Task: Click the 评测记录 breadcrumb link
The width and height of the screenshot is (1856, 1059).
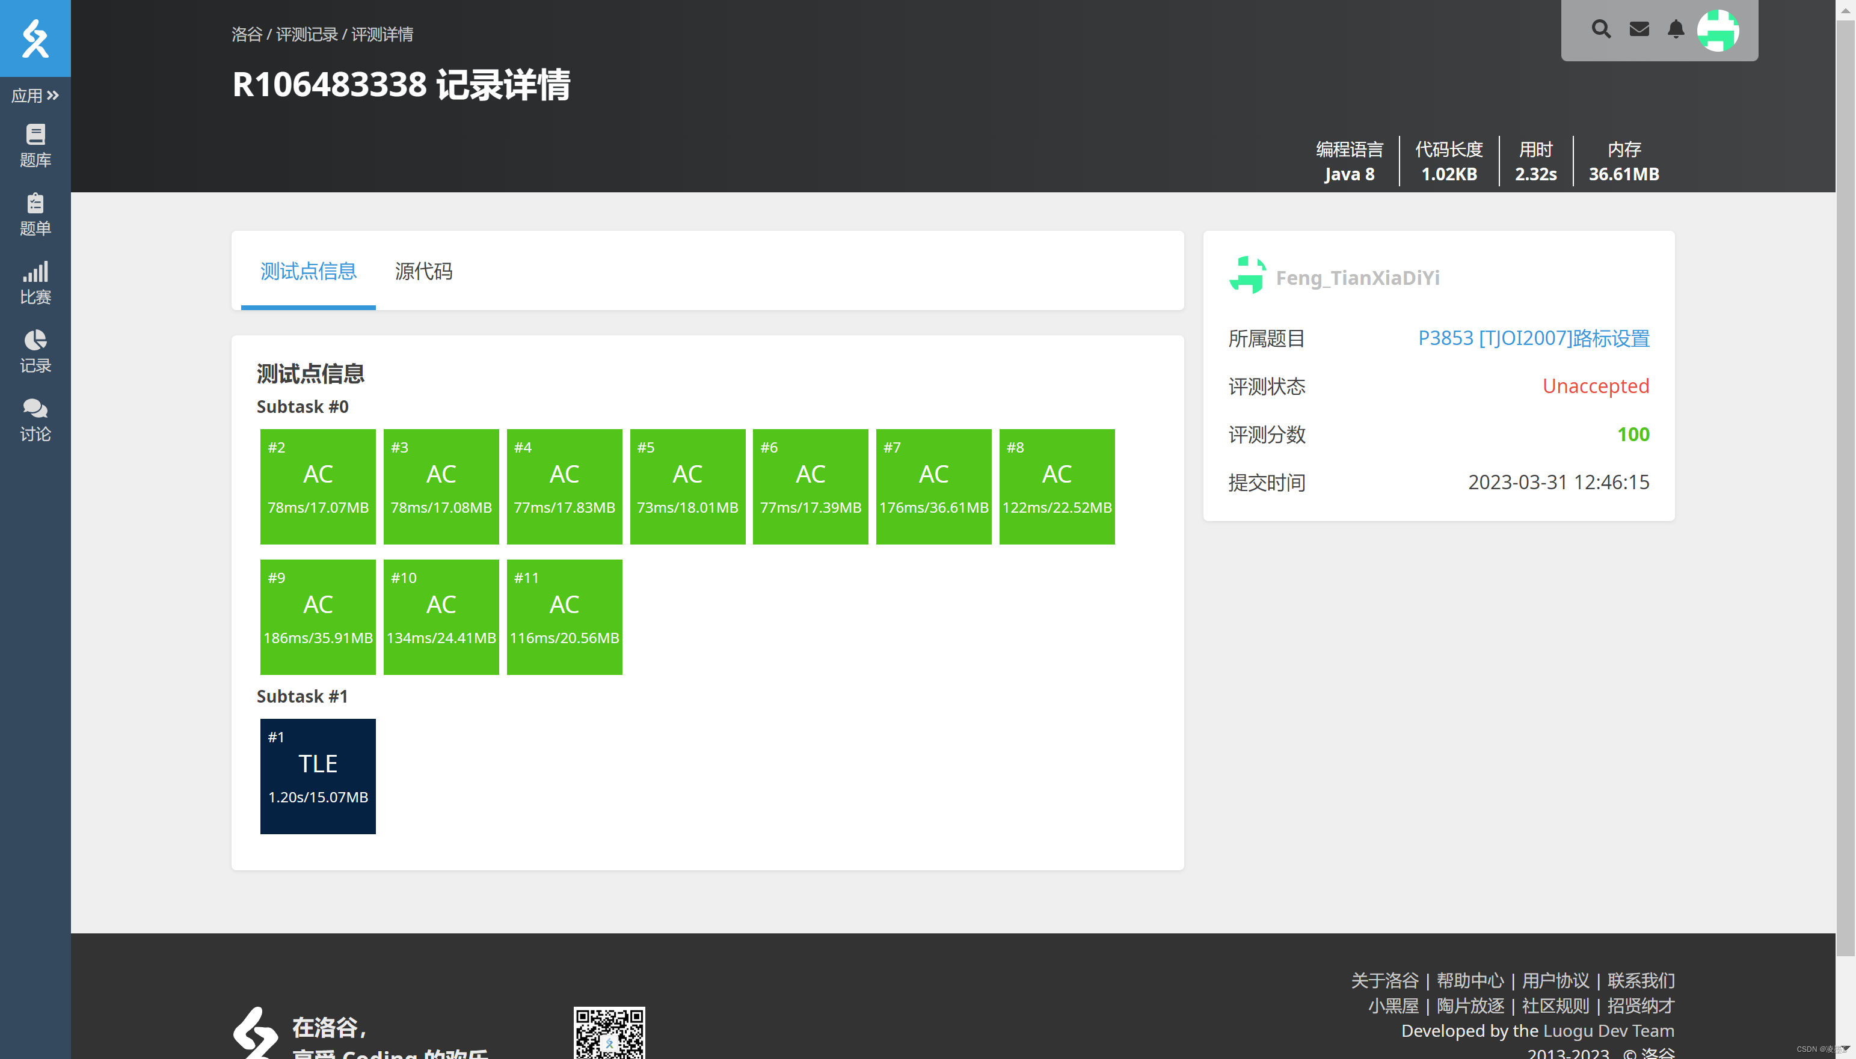Action: [x=306, y=34]
